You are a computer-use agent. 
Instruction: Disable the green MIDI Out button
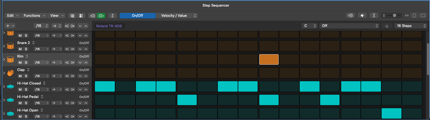coord(101,16)
